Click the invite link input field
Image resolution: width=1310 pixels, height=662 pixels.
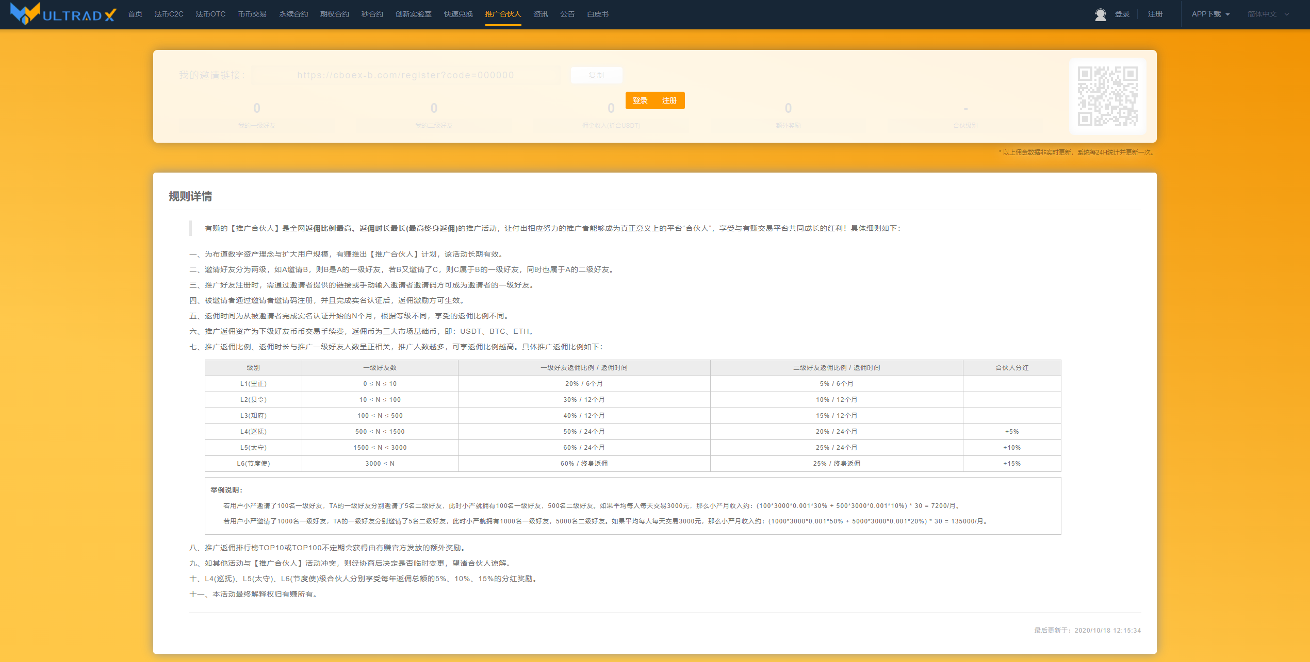pyautogui.click(x=405, y=75)
